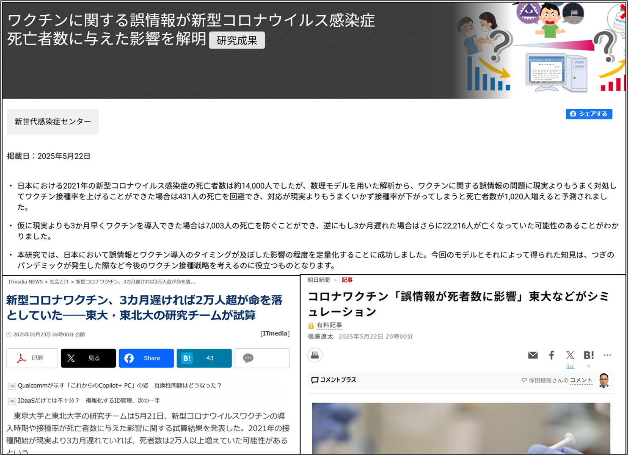Go to ITmedia NEWS breadcrumb
Viewport: 628px width, 455px height.
[25, 282]
